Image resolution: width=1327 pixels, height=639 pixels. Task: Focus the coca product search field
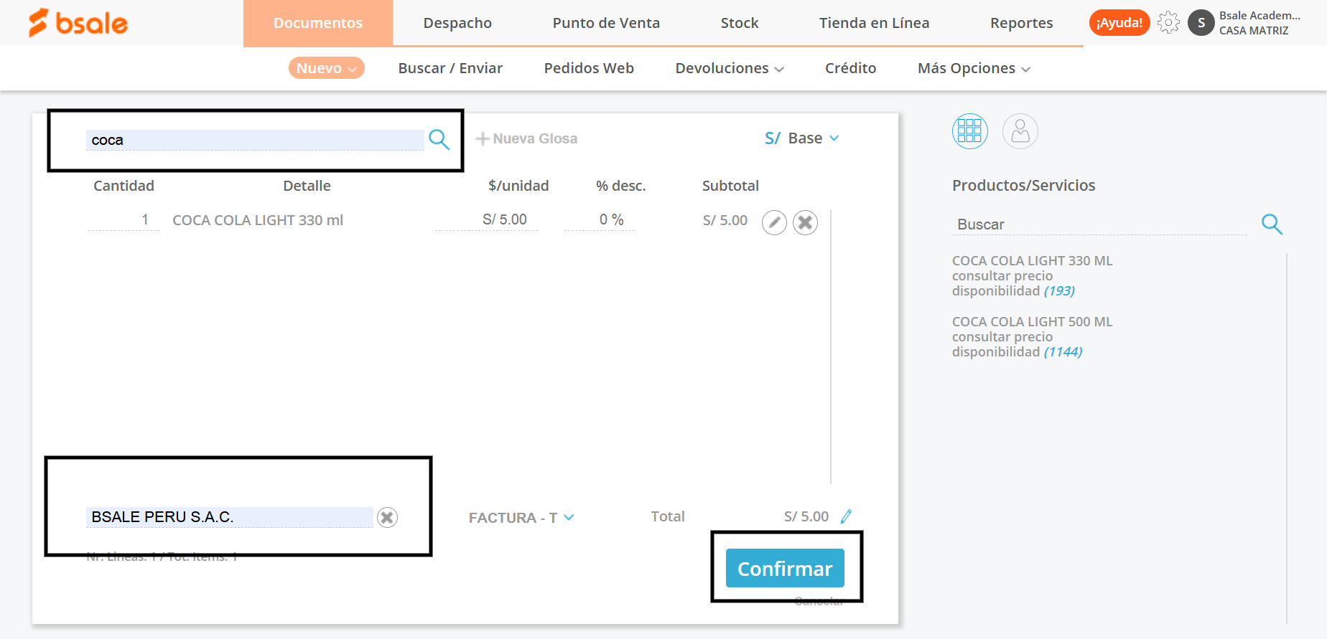[x=255, y=140]
